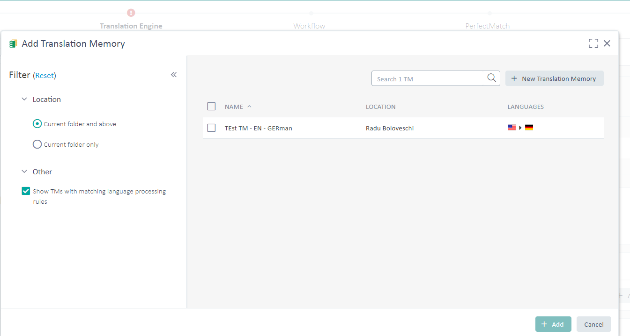Check the checkbox for TEst TM - EN - GERman
This screenshot has height=336, width=630.
coord(211,128)
